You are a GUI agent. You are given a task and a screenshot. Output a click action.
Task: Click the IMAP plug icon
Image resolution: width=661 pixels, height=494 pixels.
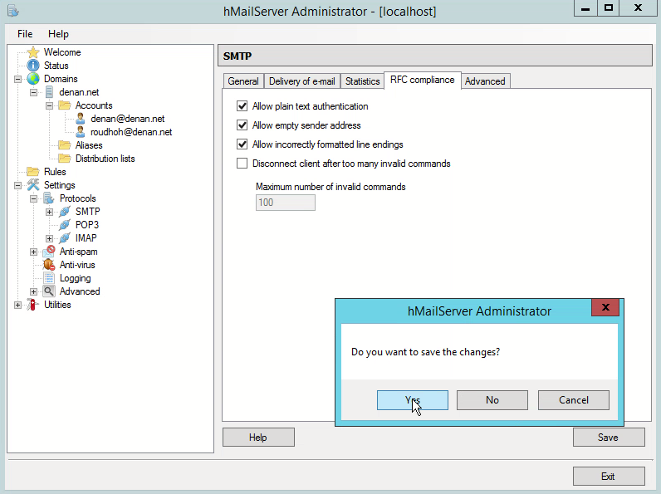[65, 238]
